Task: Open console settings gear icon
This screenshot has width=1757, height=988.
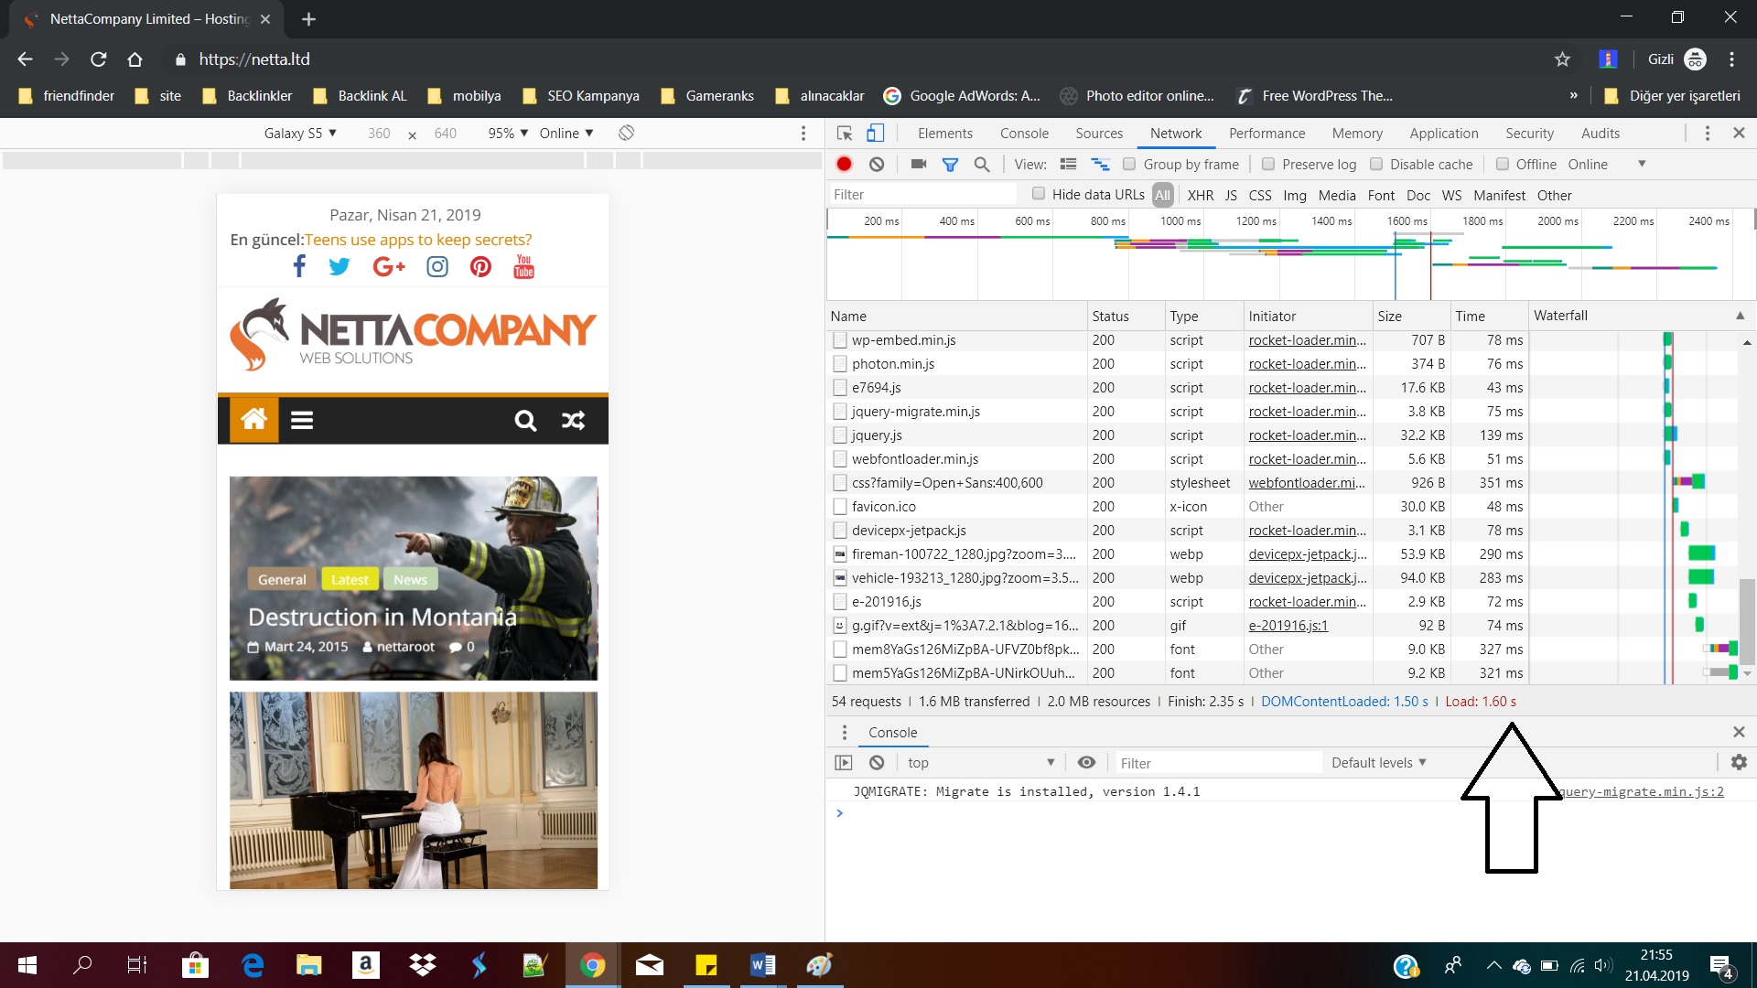Action: pos(1739,762)
